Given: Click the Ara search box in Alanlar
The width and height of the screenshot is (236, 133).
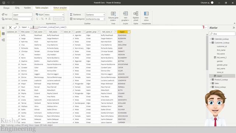Looking at the screenshot, I should [x=222, y=34].
